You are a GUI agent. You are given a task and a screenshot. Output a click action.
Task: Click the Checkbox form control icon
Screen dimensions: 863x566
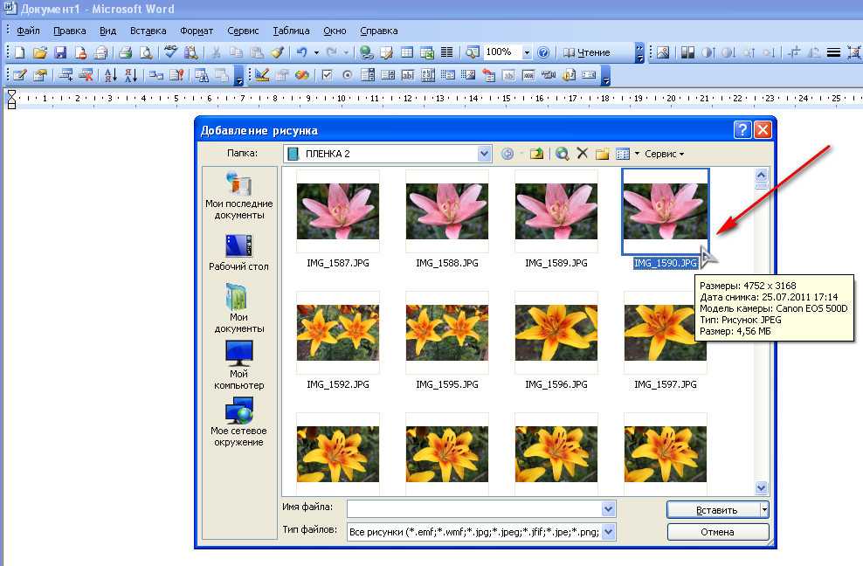coord(328,75)
